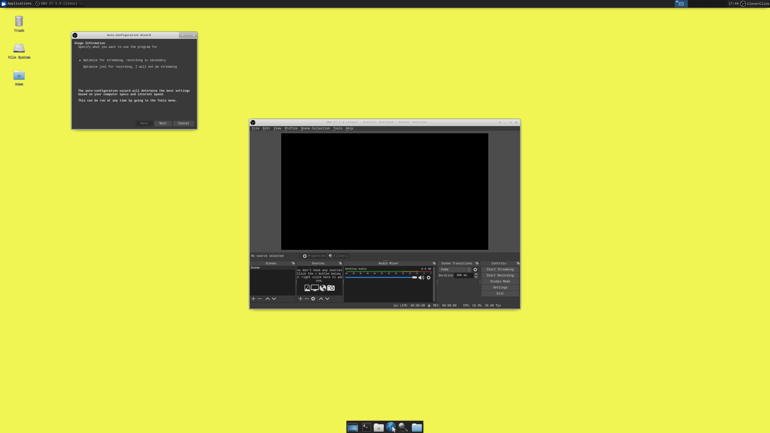770x433 pixels.
Task: Pop out the Audio Mixer dock
Action: pos(434,264)
